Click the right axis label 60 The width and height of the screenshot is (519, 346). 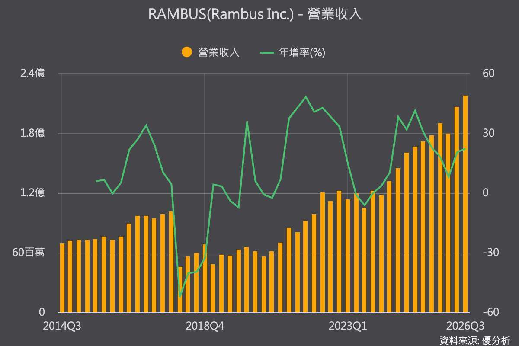(x=489, y=74)
